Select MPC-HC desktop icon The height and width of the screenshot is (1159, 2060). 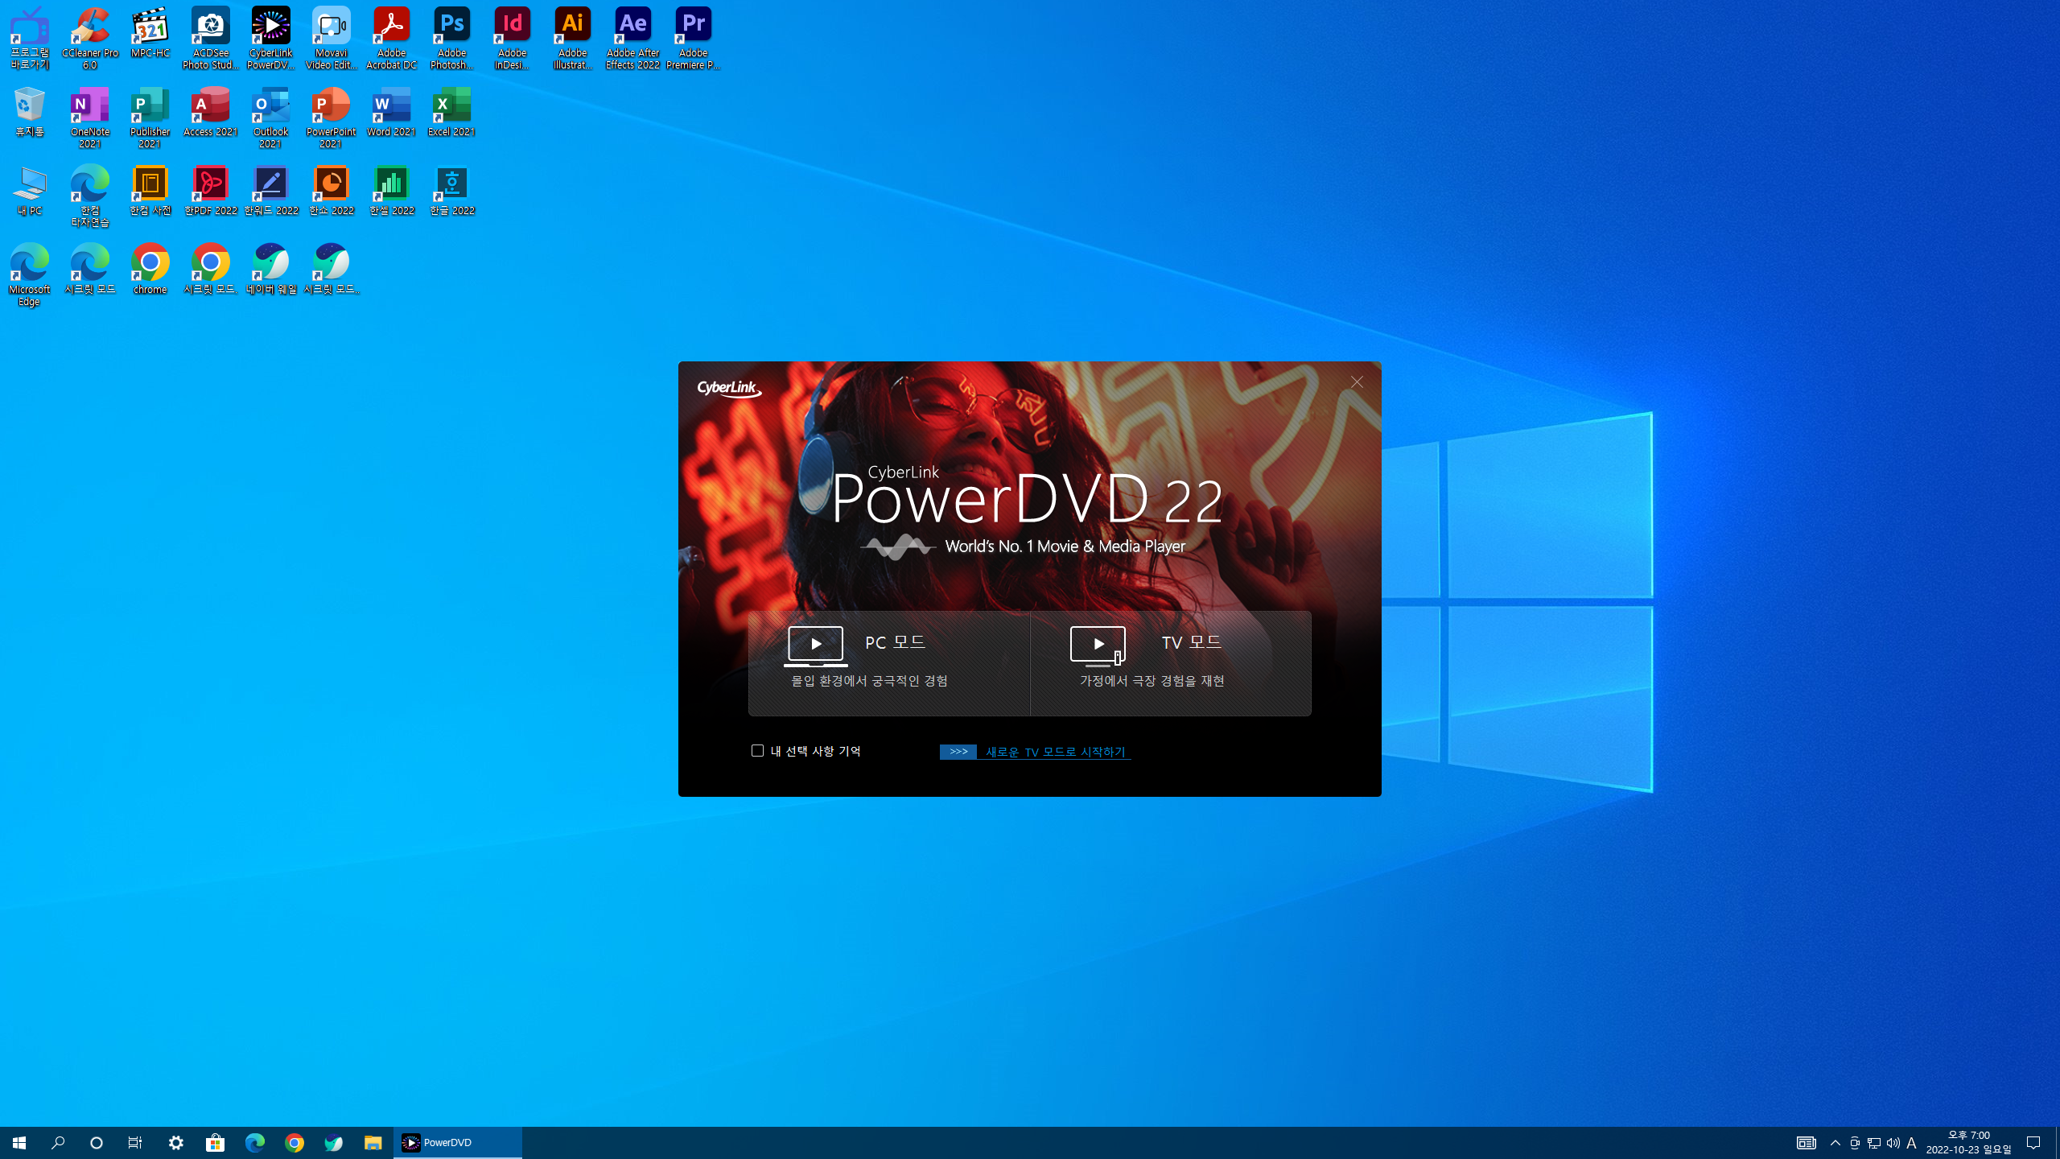click(150, 34)
